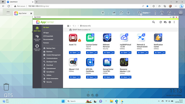Expand the dropdown next to License Center Open

(96, 53)
